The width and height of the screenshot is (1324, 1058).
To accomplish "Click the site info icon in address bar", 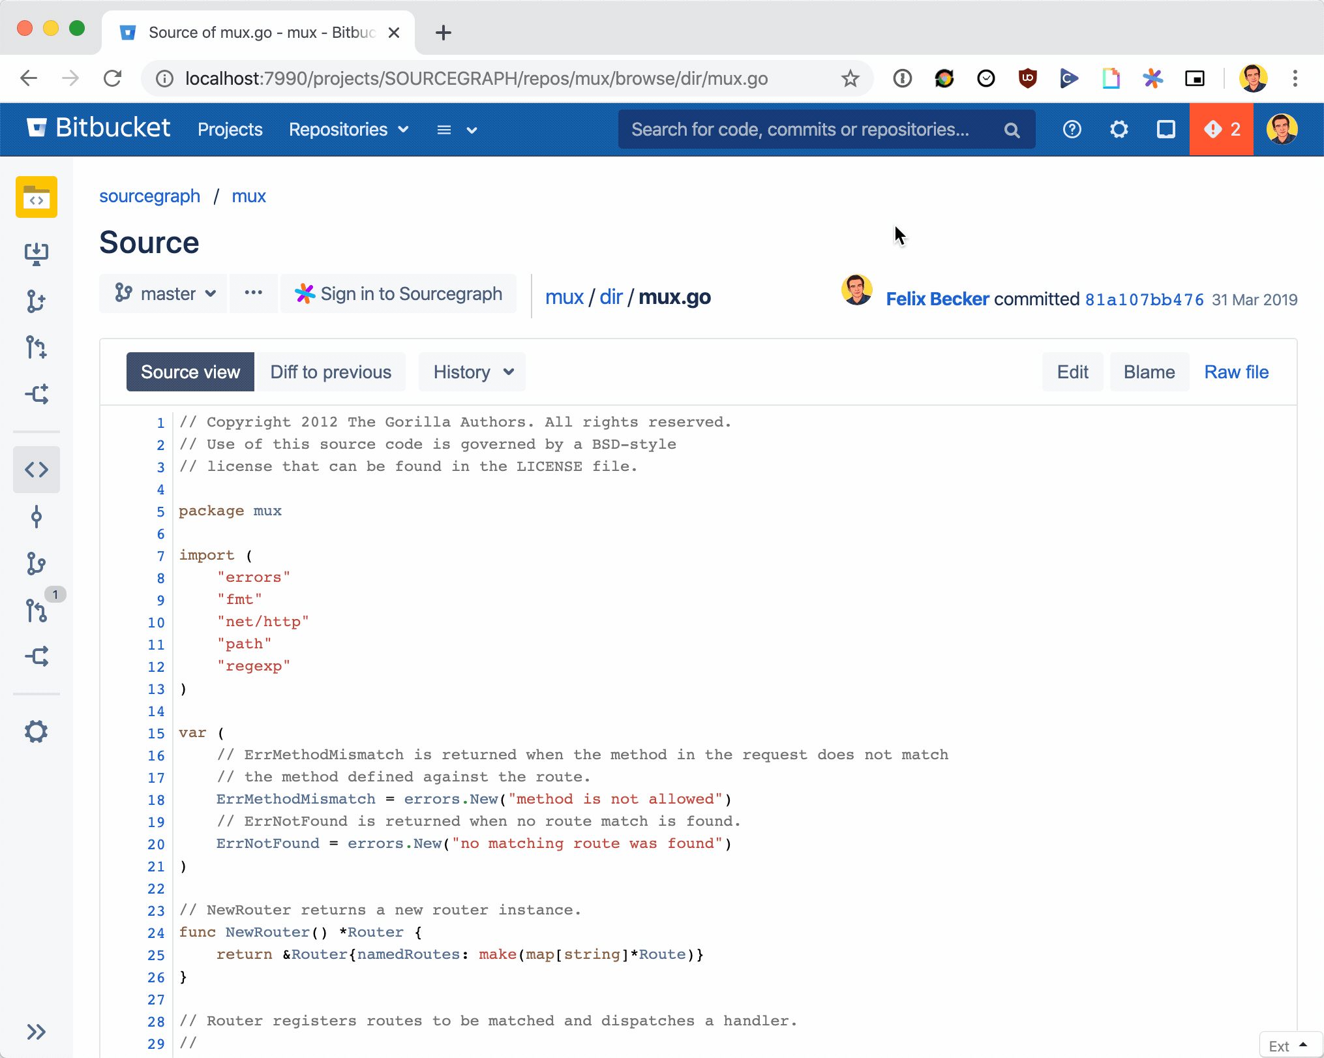I will click(x=164, y=78).
